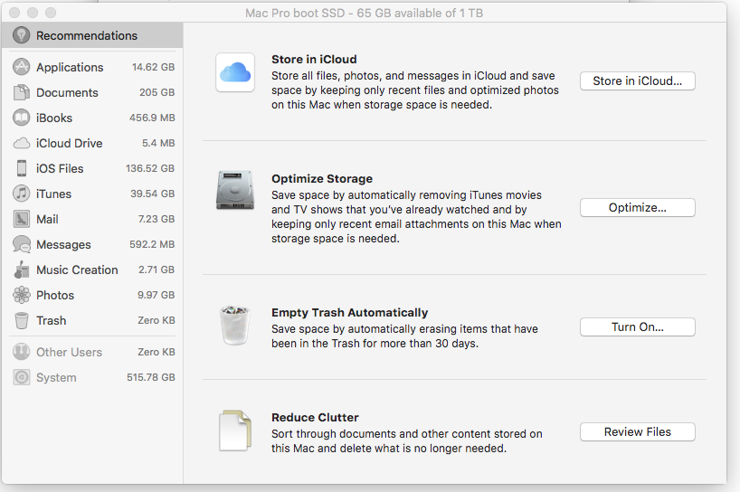The image size is (740, 492).
Task: Click the 456.9 MB iBooks size
Action: coord(153,118)
